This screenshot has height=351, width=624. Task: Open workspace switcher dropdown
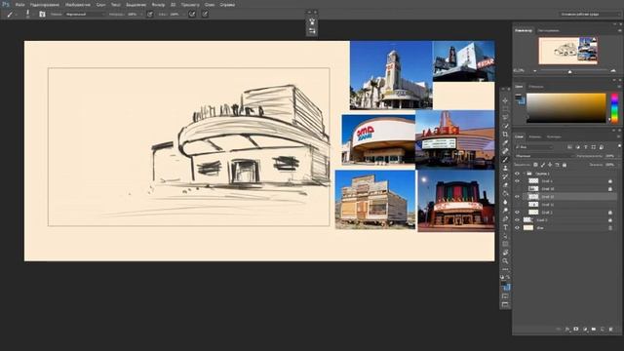(590, 14)
